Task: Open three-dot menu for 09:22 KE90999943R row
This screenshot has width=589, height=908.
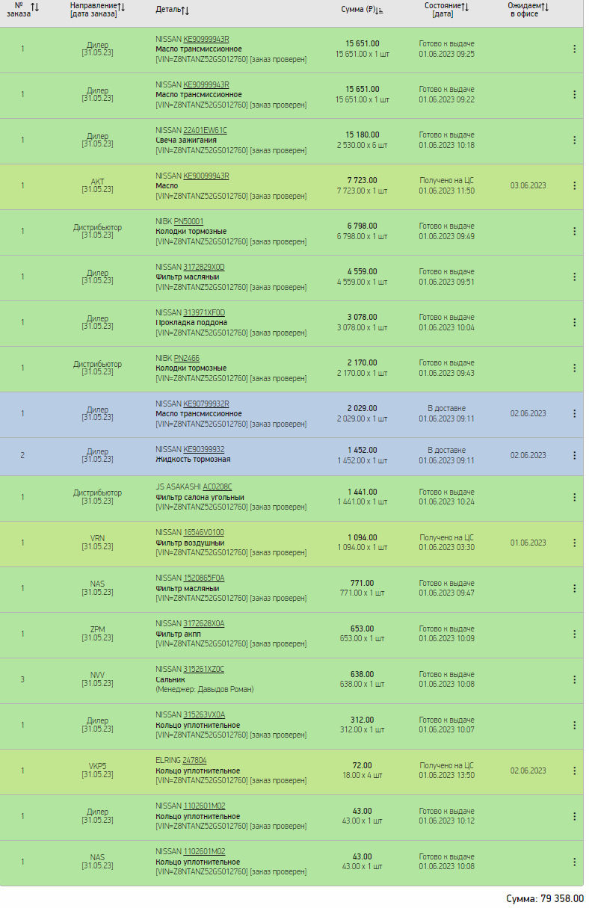Action: click(x=574, y=94)
